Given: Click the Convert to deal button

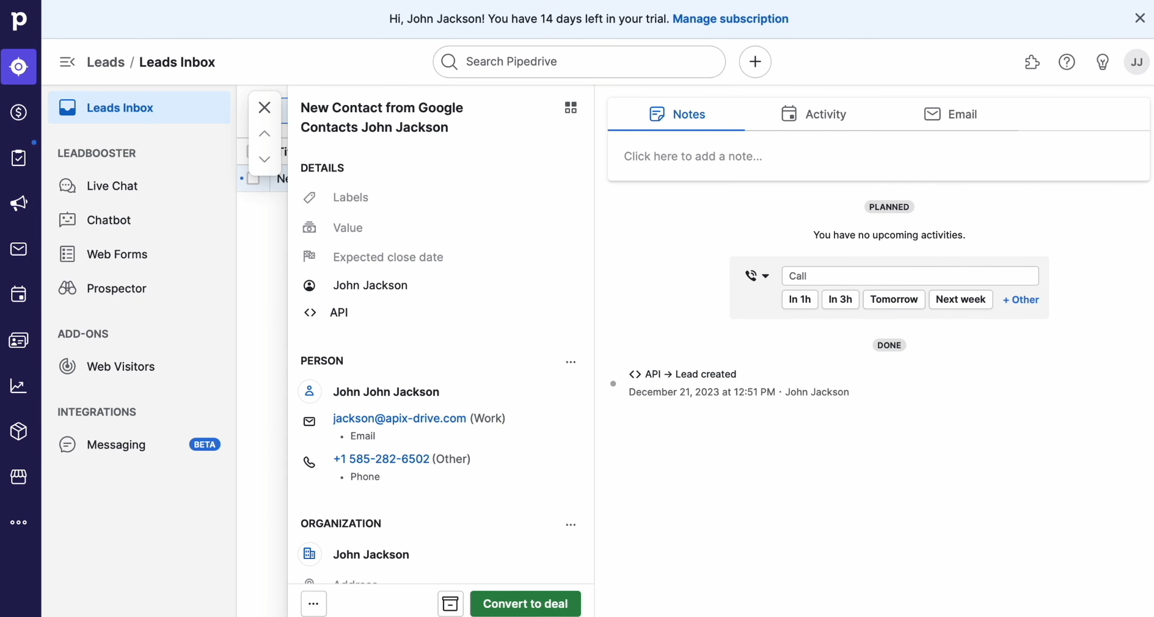Looking at the screenshot, I should pyautogui.click(x=526, y=604).
